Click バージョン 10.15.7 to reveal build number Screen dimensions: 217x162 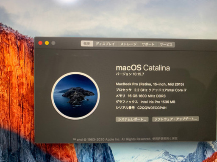[x=130, y=74]
